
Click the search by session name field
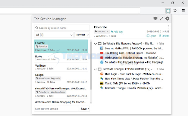tap(62, 28)
